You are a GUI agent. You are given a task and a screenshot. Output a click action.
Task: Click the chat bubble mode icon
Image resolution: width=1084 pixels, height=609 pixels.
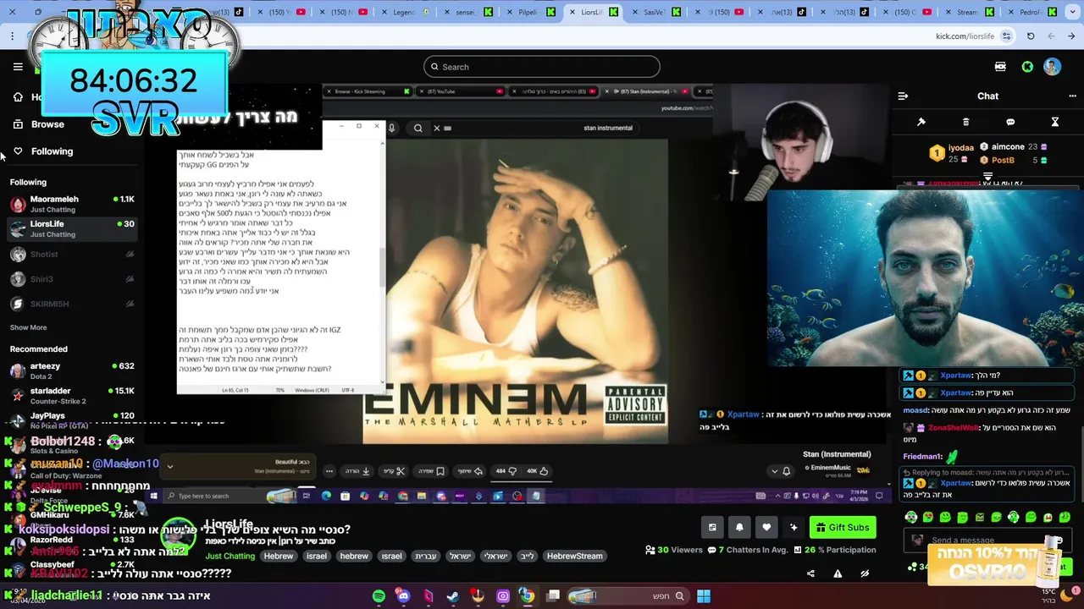coord(1010,123)
